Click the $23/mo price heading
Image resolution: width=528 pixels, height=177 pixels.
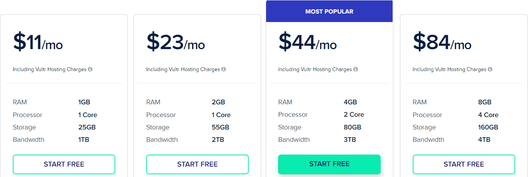tap(175, 42)
